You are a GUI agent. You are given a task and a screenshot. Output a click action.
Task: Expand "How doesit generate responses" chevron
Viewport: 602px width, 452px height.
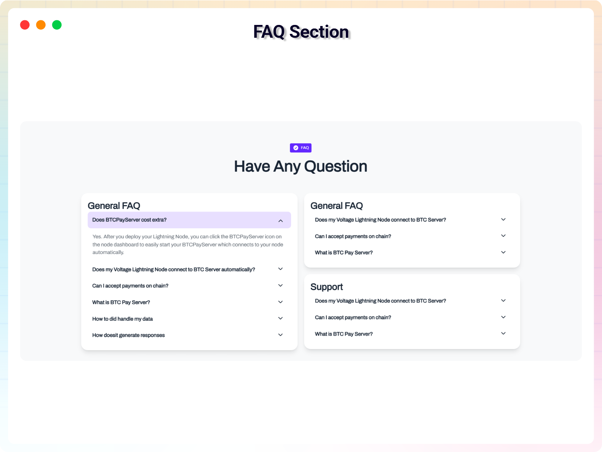coord(280,335)
